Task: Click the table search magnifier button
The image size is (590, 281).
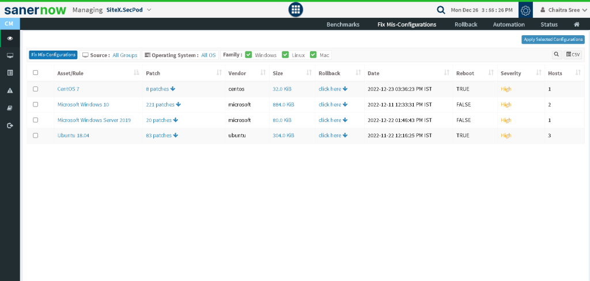Action: click(557, 55)
